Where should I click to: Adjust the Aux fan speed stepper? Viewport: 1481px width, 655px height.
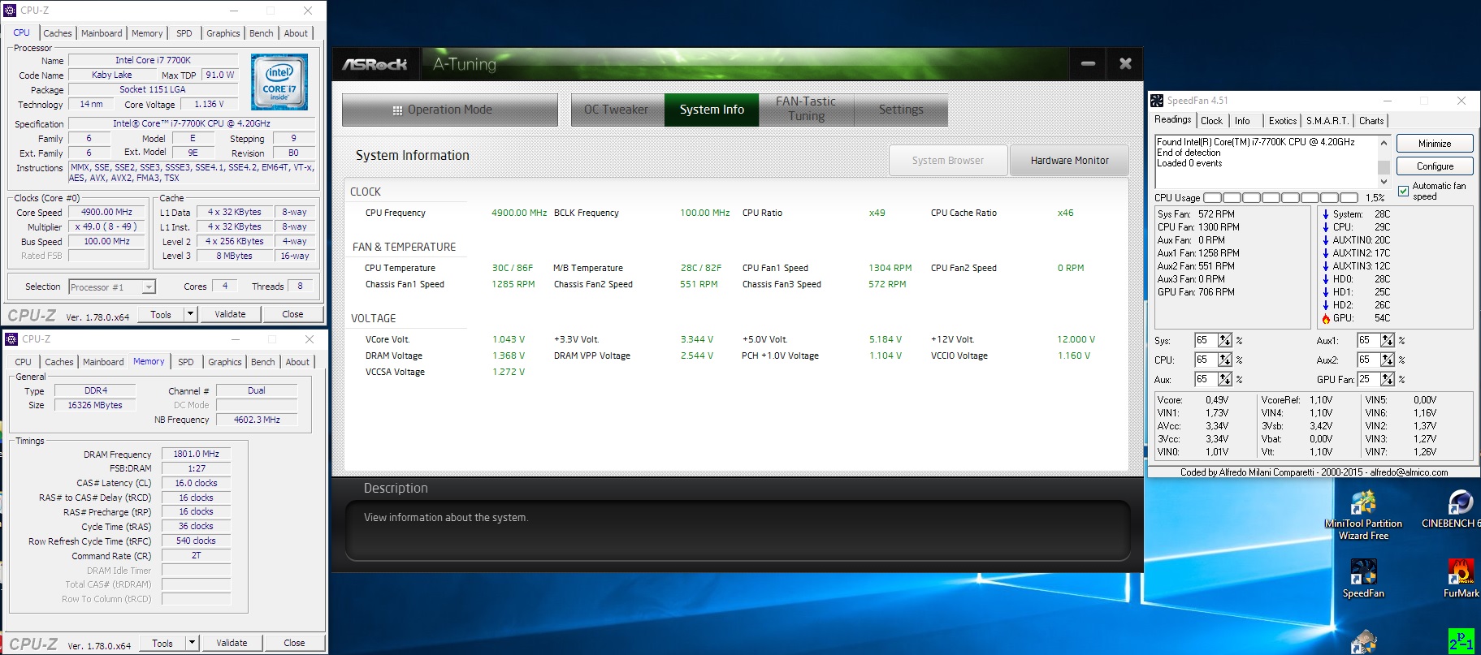(x=1225, y=379)
